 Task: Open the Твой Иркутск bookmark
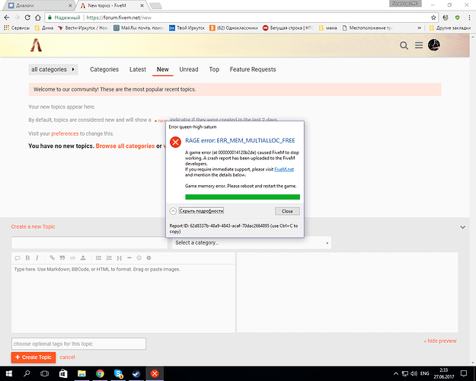tap(187, 28)
